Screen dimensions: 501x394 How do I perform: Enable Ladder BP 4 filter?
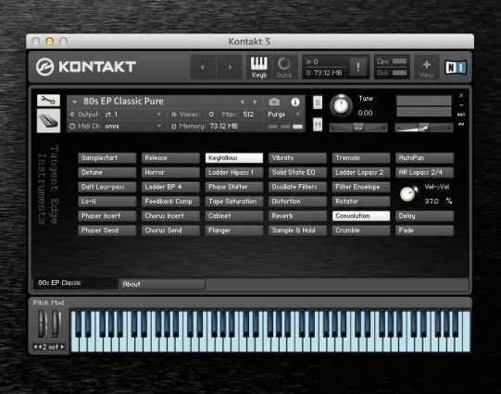point(170,187)
